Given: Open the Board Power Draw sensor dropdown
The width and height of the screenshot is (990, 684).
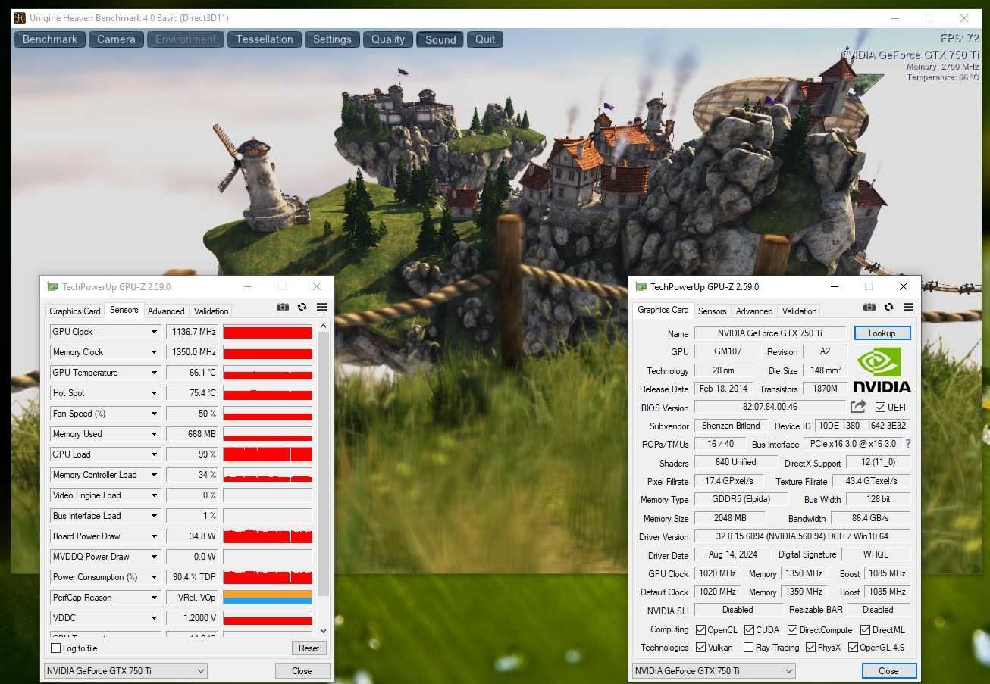Looking at the screenshot, I should click(x=154, y=536).
